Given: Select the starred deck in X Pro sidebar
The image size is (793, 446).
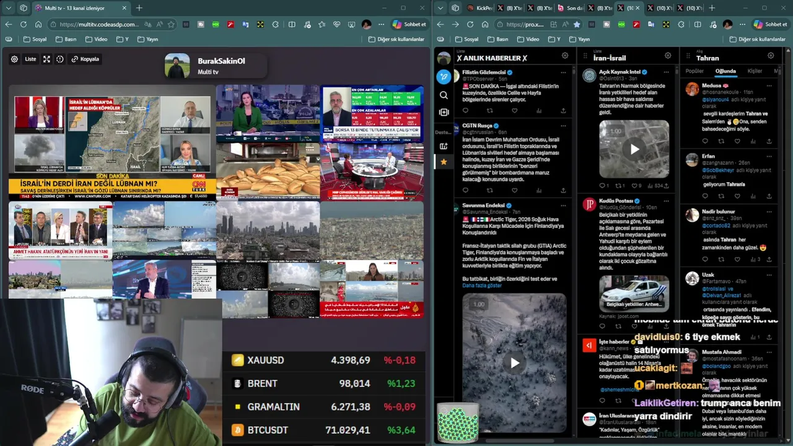Looking at the screenshot, I should click(x=444, y=162).
